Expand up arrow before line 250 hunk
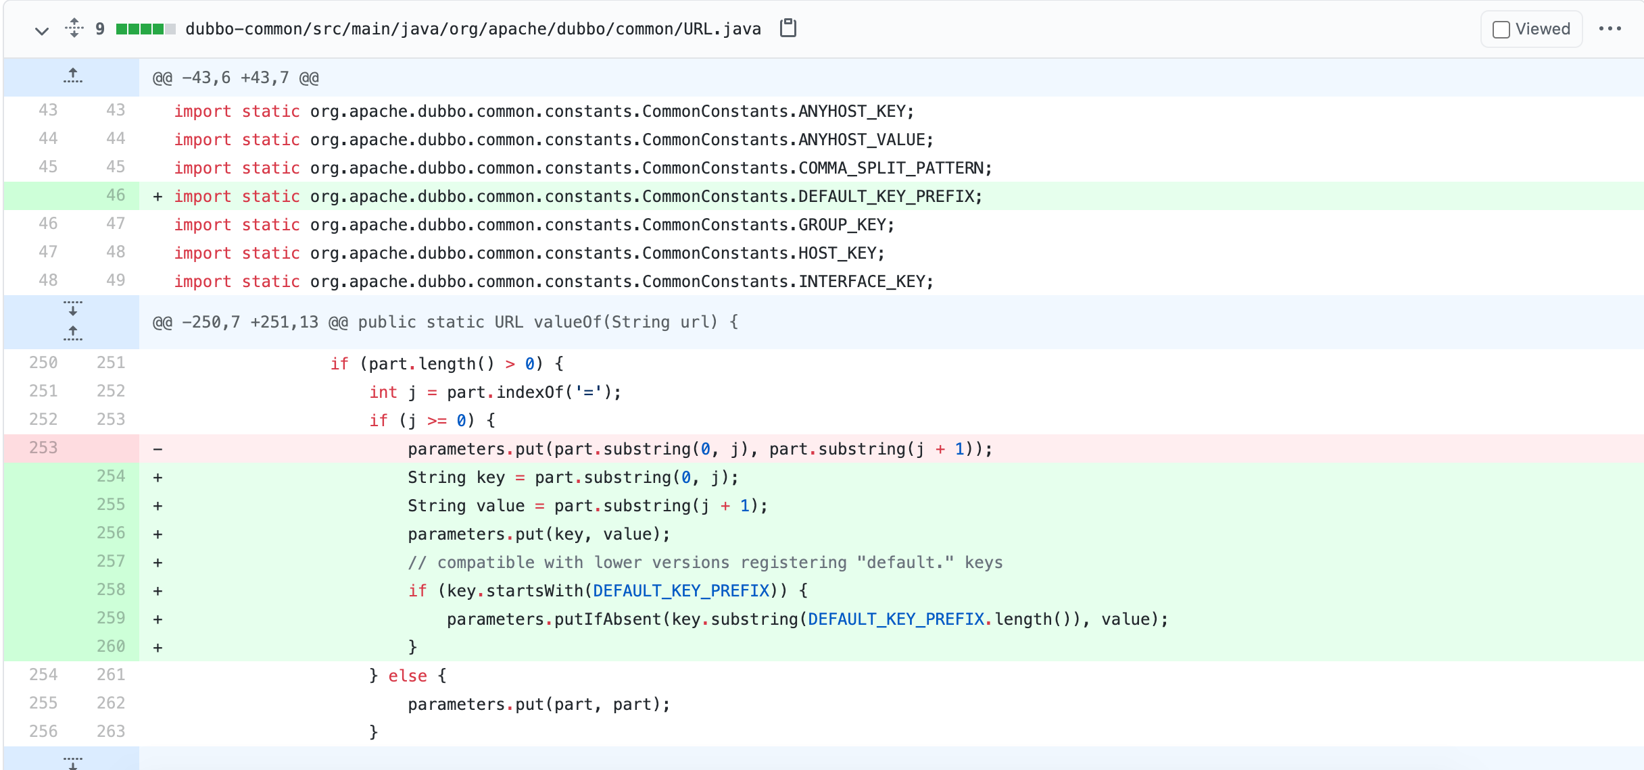The height and width of the screenshot is (770, 1644). click(72, 333)
